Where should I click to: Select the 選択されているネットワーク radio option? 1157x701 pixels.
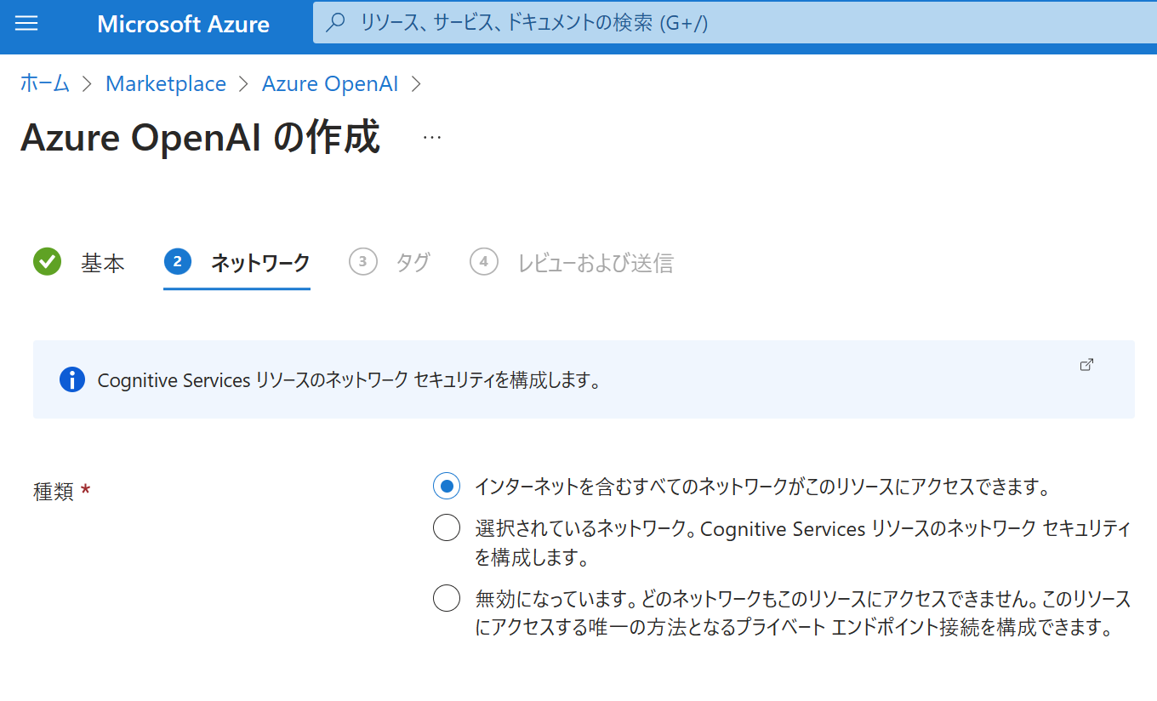(x=447, y=528)
